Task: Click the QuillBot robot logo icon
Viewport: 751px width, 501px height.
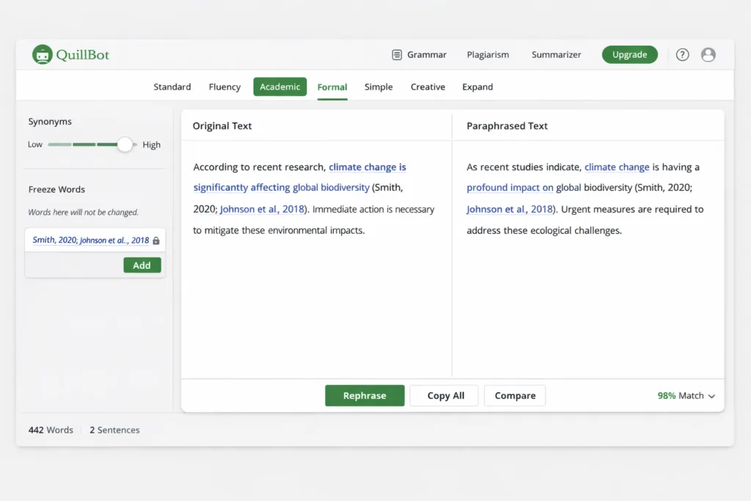Action: (x=43, y=54)
